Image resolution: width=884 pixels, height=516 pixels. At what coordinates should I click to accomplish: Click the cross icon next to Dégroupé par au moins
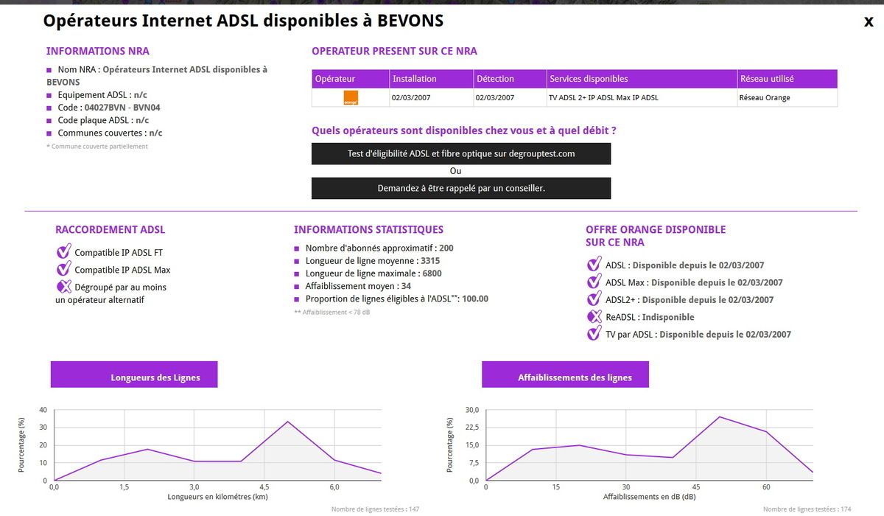coord(64,286)
